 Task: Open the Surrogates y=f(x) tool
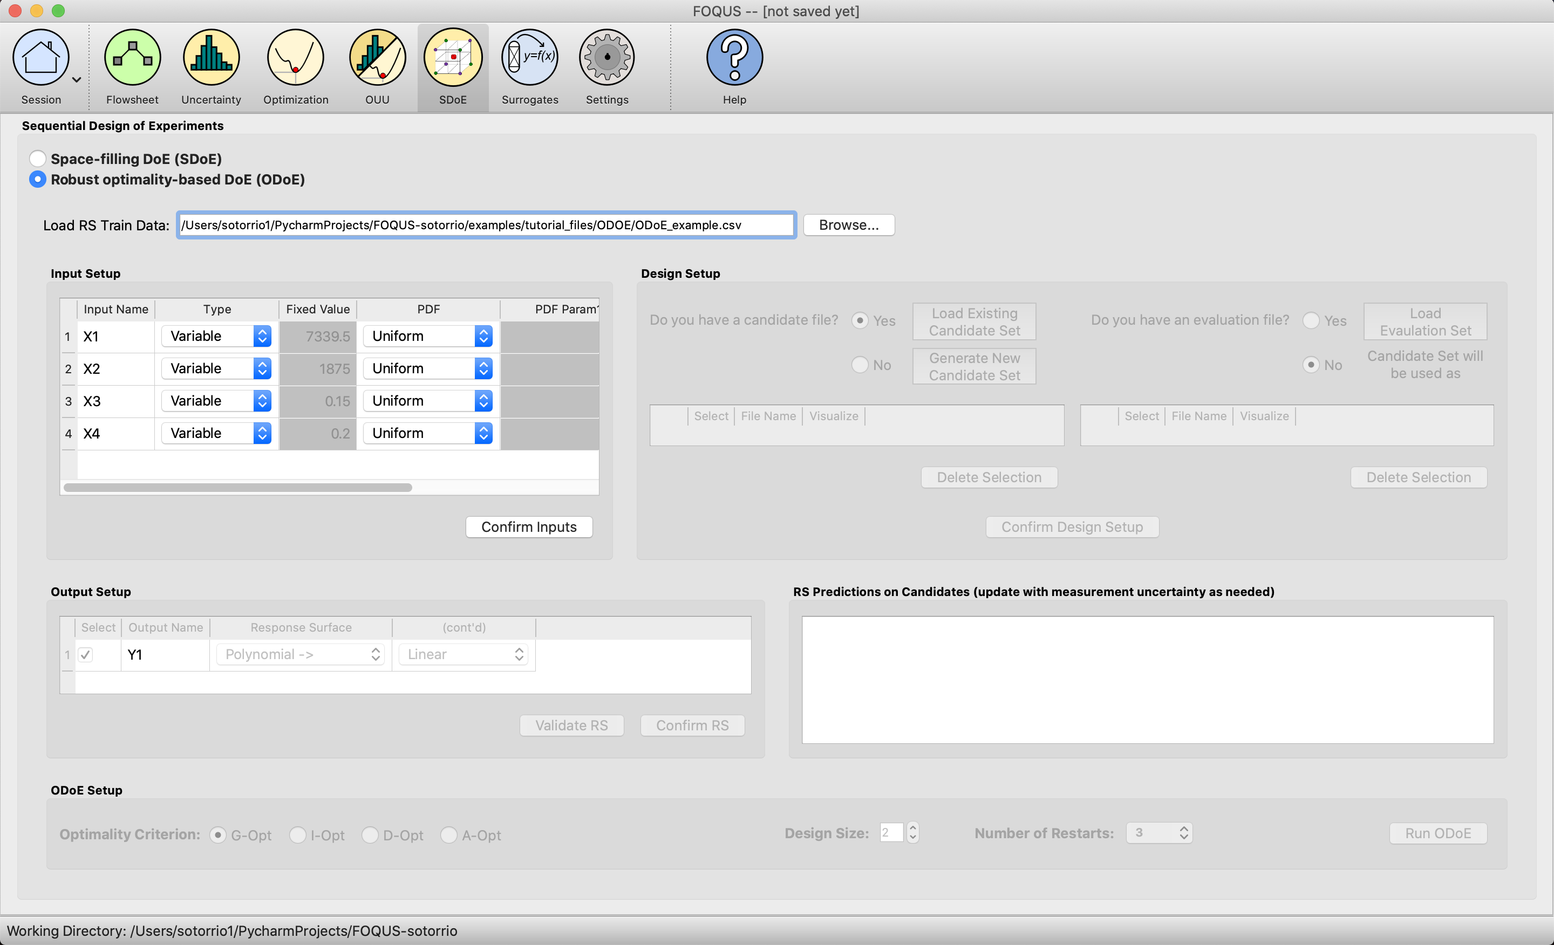[x=530, y=57]
